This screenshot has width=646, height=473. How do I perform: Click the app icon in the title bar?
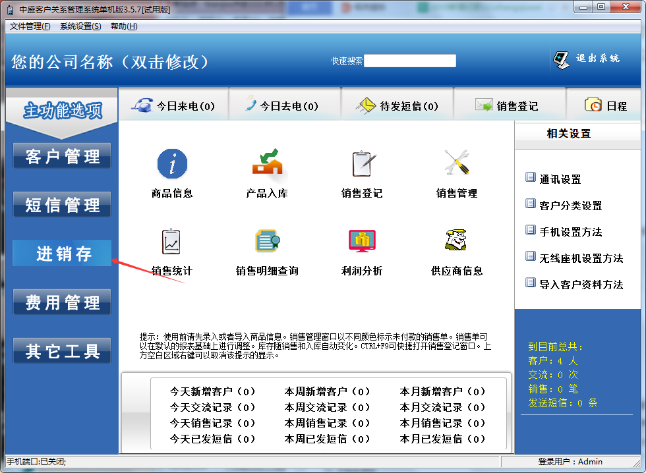click(11, 10)
